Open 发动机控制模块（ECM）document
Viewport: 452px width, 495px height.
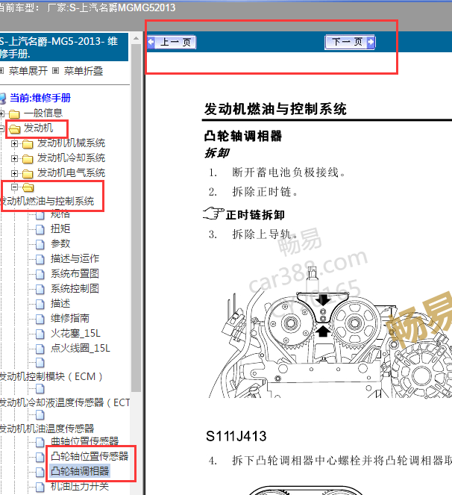pyautogui.click(x=51, y=376)
